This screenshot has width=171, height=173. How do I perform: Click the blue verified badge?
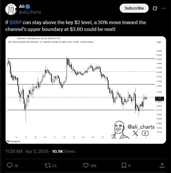[28, 6]
